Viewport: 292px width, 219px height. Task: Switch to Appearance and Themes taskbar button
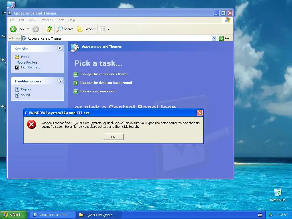(53, 215)
